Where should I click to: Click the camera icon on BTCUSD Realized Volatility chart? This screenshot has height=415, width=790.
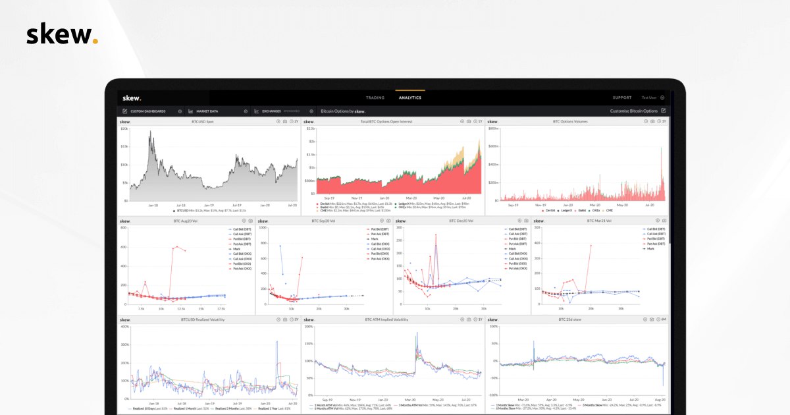tap(284, 319)
